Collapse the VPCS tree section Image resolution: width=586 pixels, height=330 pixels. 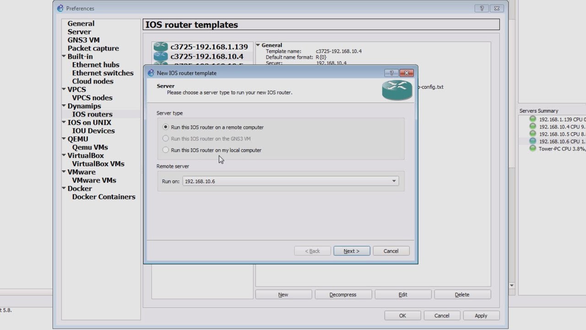point(64,89)
